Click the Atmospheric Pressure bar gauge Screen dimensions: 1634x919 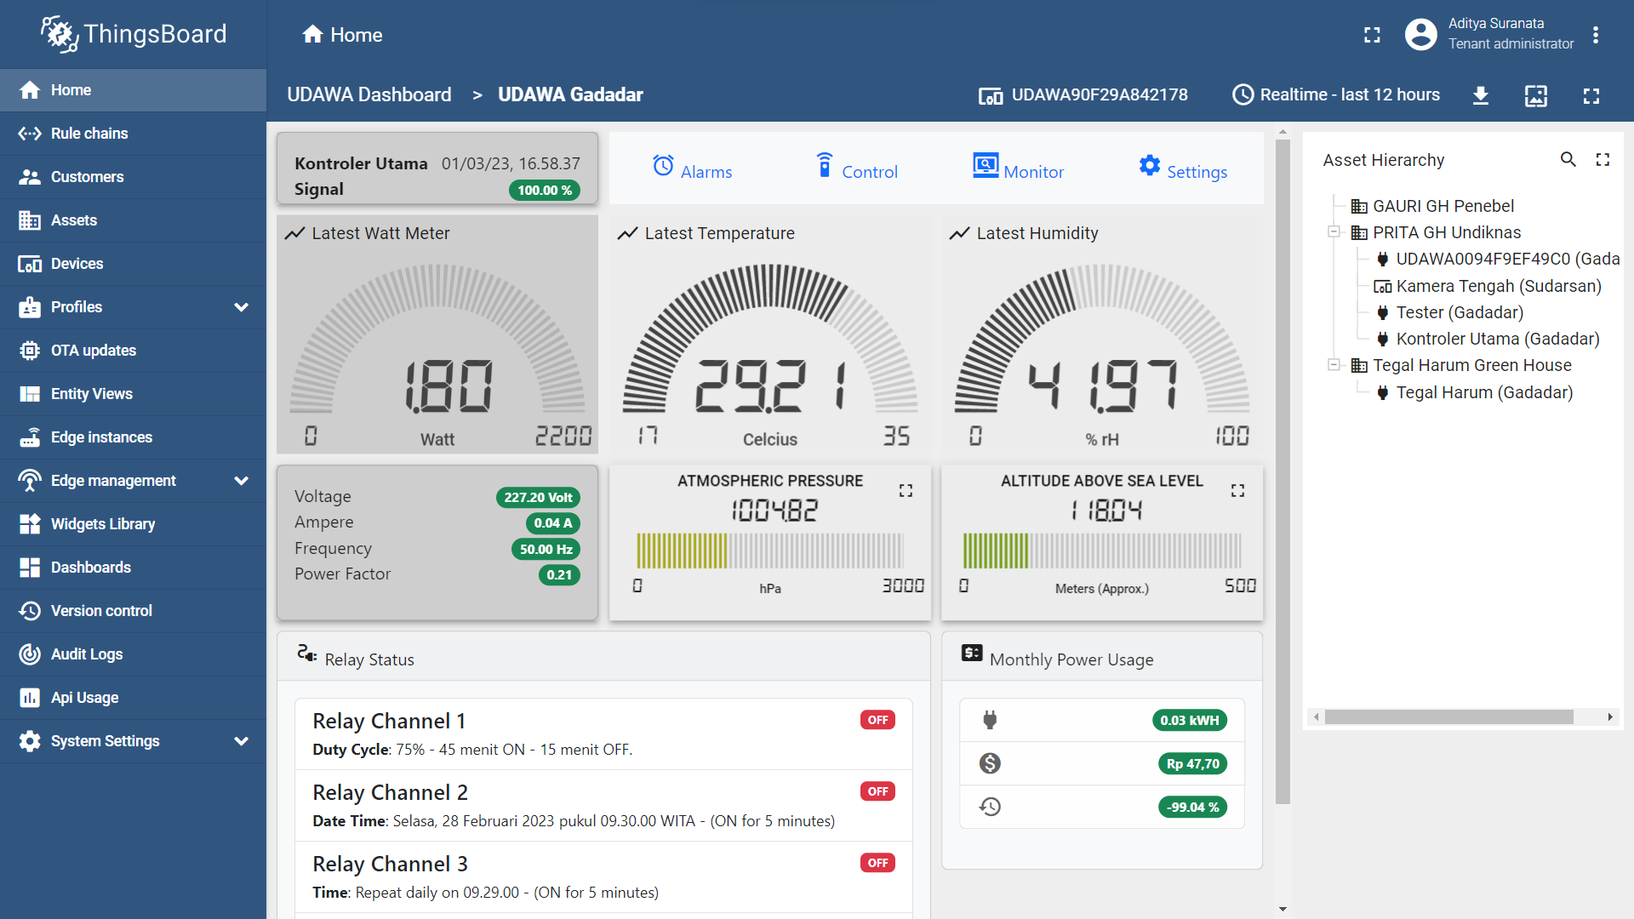coord(770,551)
